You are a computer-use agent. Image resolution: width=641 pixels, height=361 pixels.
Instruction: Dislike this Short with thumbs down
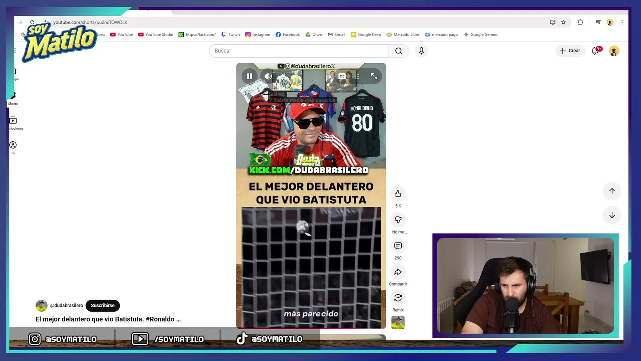point(398,220)
